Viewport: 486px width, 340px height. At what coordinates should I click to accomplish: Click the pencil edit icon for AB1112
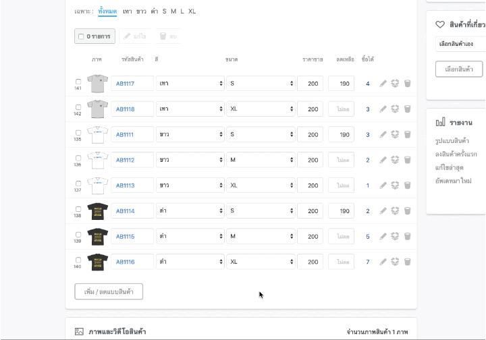click(x=383, y=160)
